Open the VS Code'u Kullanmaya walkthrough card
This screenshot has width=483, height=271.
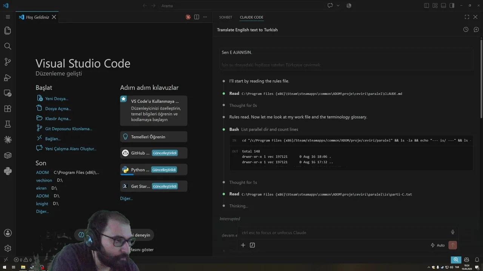[x=154, y=111]
